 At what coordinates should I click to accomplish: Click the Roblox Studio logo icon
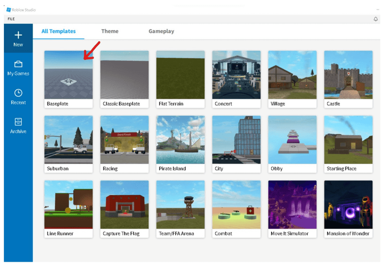coord(9,10)
